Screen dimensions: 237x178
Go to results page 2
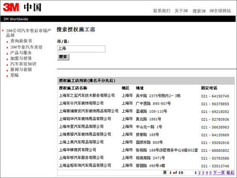(x=199, y=172)
